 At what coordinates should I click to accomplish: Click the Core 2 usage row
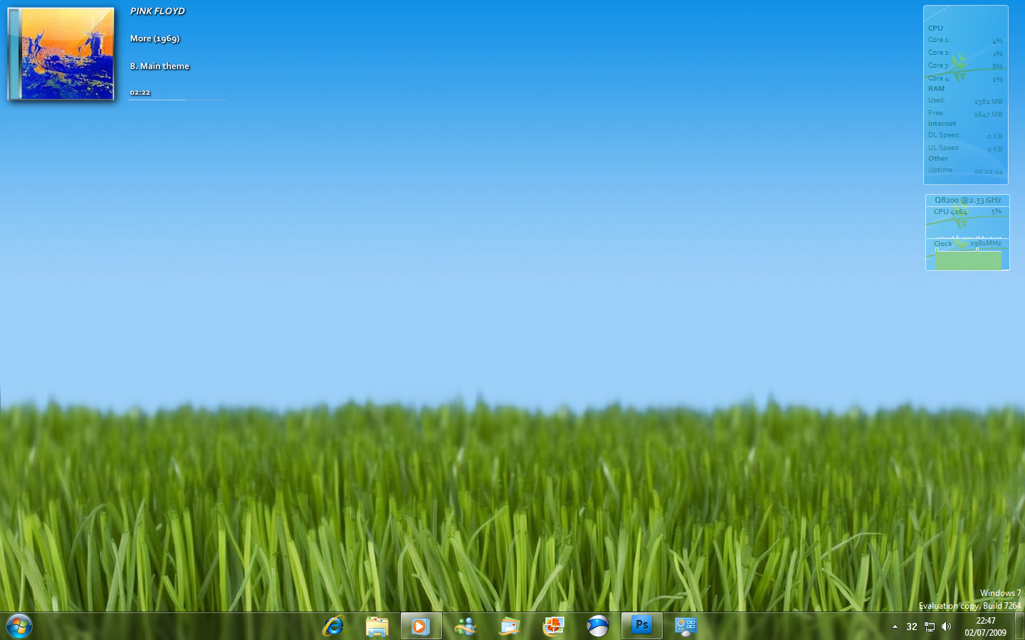point(965,53)
